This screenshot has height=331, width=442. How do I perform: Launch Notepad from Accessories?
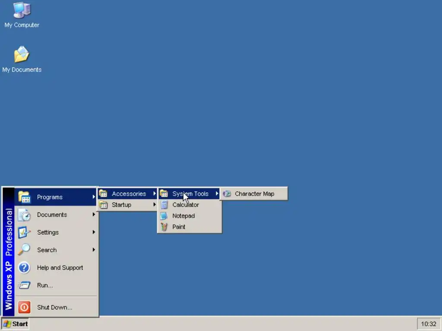pyautogui.click(x=189, y=216)
